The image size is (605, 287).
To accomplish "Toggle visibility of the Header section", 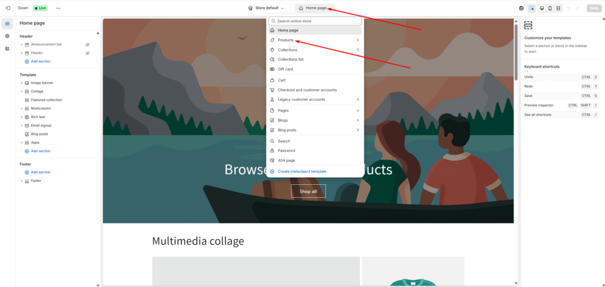I will [x=87, y=53].
